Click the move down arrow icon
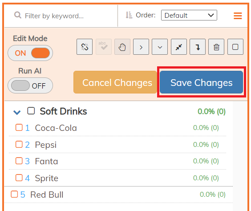This screenshot has height=211, width=251. (x=198, y=47)
